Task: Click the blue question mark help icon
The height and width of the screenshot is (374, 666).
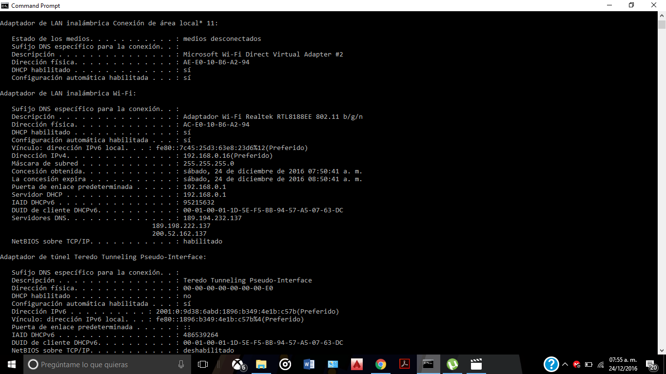Action: 551,364
